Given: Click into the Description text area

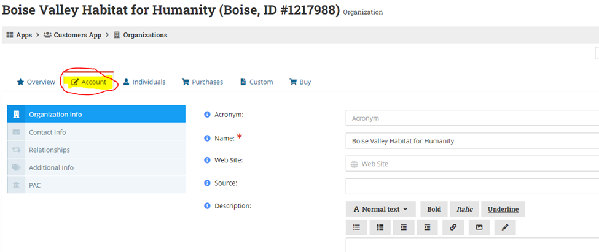Looking at the screenshot, I should point(472,245).
